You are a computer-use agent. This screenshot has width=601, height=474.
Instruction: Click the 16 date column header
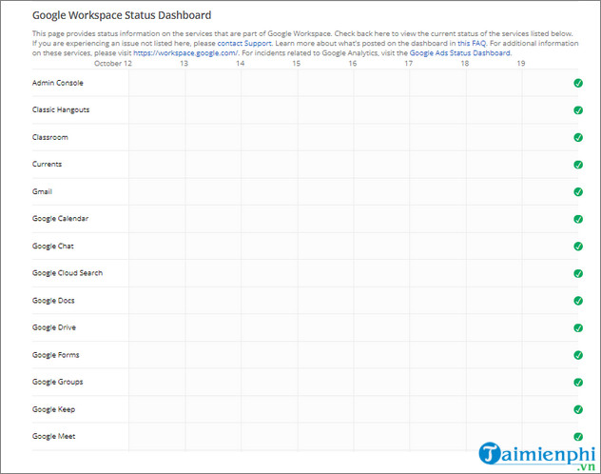click(353, 63)
